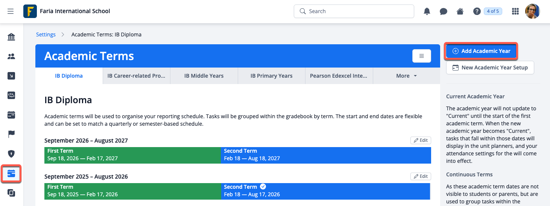Image resolution: width=550 pixels, height=206 pixels.
Task: Select First Term Sep 18, 2026 bar
Action: point(132,155)
